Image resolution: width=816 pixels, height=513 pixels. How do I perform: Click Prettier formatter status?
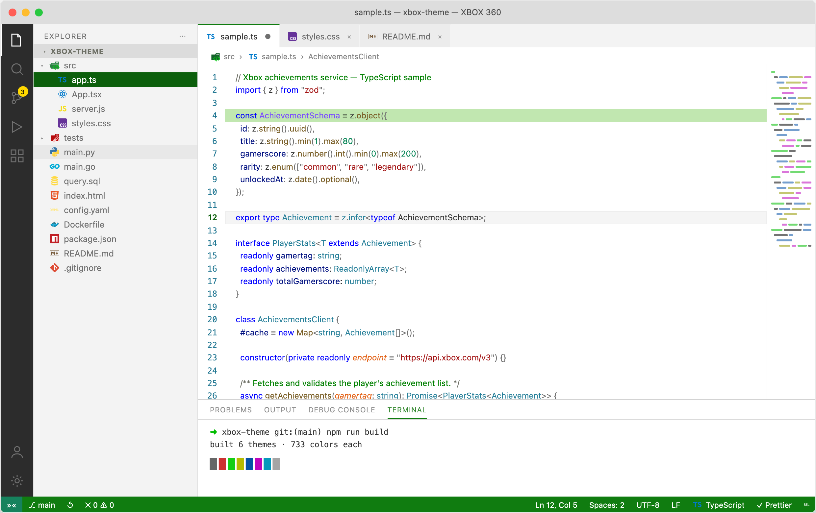coord(774,505)
